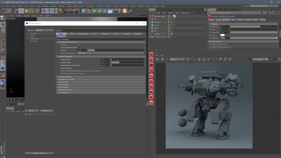Screen dimensions: 281x158
Task: Click the Passes slider in Progressive Rendering
Action: pyautogui.click(x=115, y=50)
